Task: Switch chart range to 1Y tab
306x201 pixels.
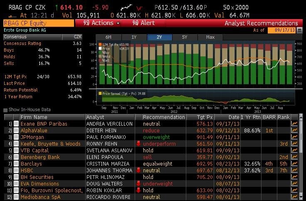Action: pos(134,37)
